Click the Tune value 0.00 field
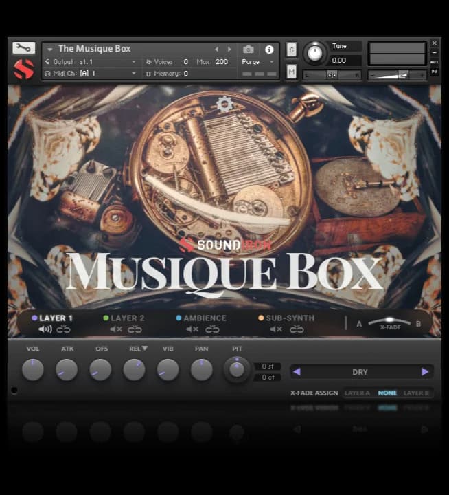The image size is (449, 495). tap(345, 60)
